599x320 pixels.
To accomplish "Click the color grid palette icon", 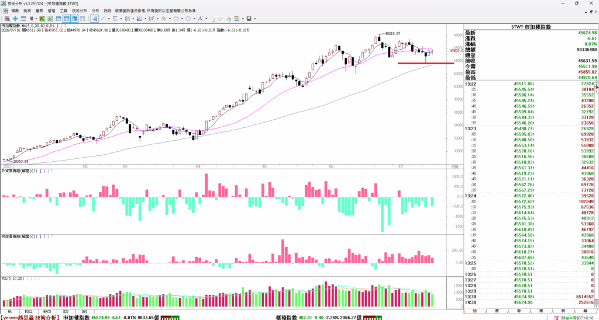I will (x=237, y=18).
